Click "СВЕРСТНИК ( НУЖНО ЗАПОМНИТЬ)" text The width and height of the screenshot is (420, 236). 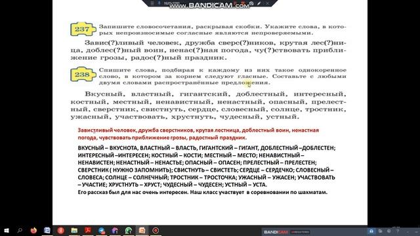(x=125, y=170)
